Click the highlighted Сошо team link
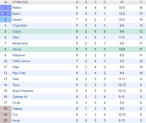The image size is (146, 123). (16, 31)
